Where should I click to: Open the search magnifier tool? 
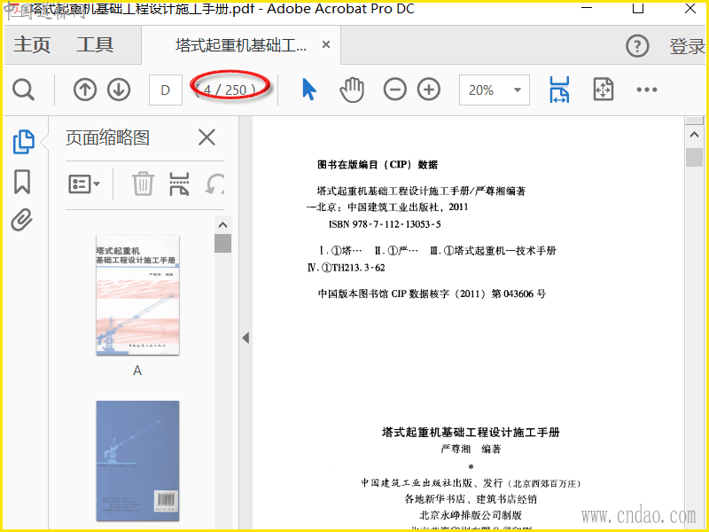[23, 90]
